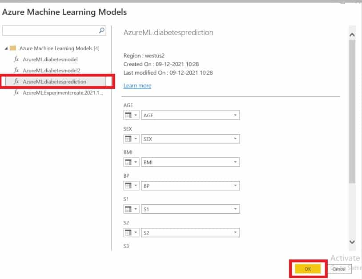
Task: Click the AzureML.diabetesprediction heading text
Action: pos(168,32)
